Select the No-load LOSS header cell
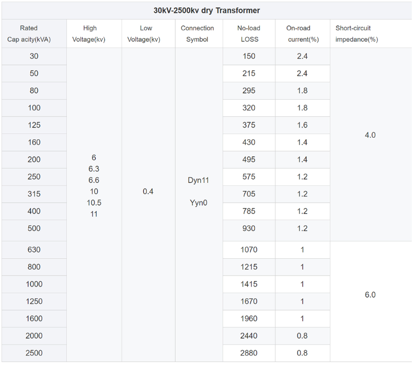This screenshot has width=415, height=365. (249, 34)
